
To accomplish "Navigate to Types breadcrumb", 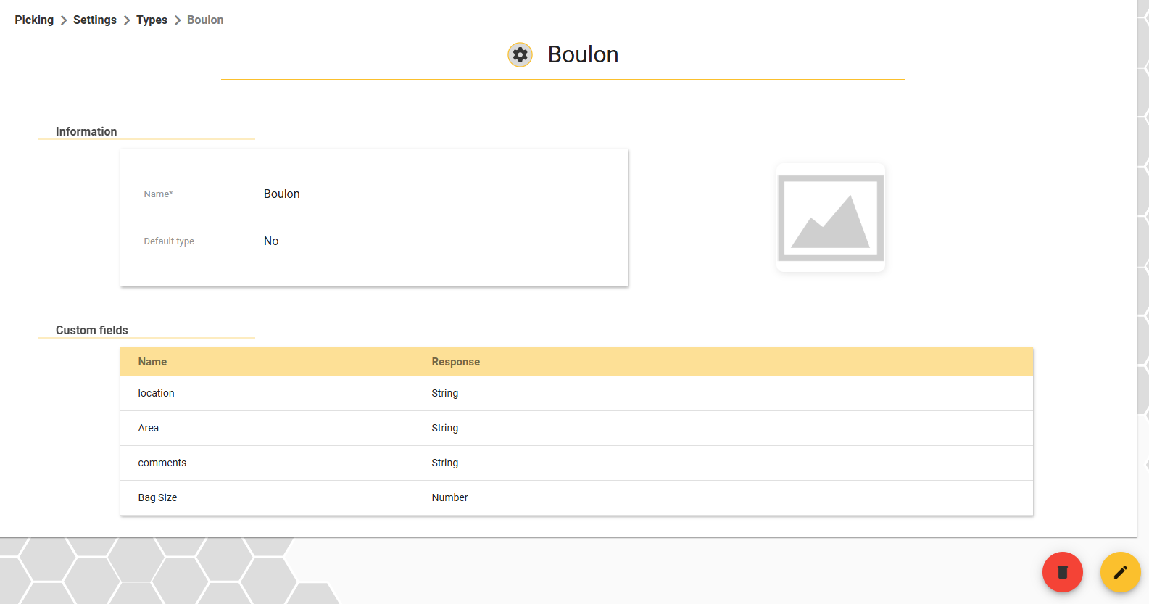I will pyautogui.click(x=152, y=20).
